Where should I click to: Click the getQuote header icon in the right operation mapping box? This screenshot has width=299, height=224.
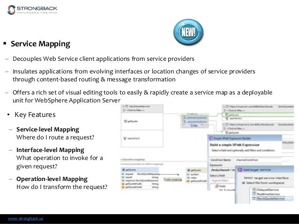[189, 170]
